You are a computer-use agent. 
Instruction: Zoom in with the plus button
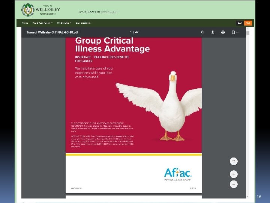234,174
